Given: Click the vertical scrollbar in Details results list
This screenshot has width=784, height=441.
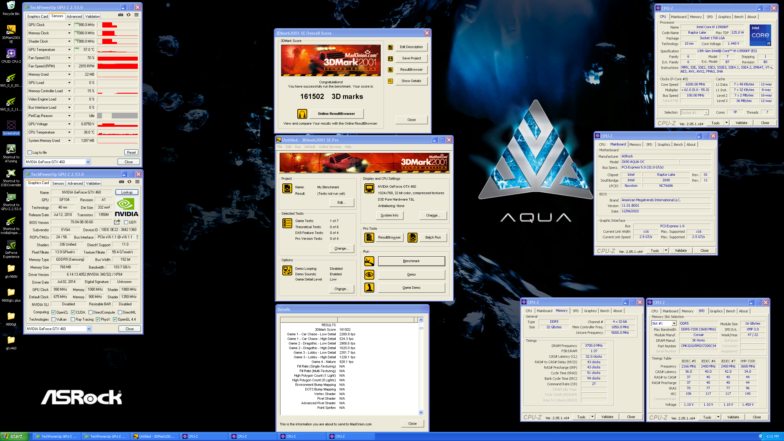Looking at the screenshot, I should click(x=421, y=366).
